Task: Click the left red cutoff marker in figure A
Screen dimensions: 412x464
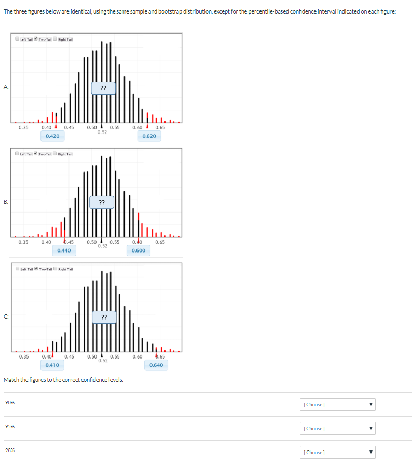Action: coord(56,126)
